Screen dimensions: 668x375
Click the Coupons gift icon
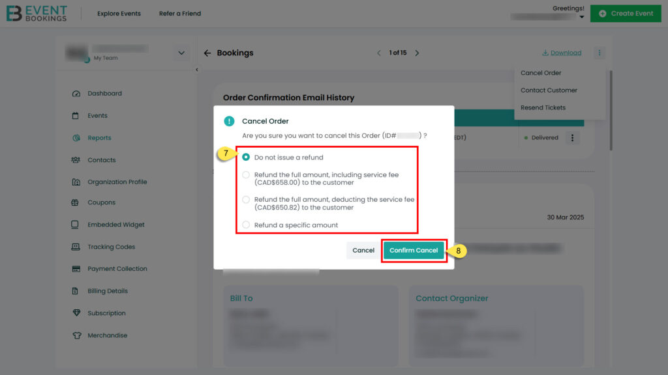click(76, 203)
